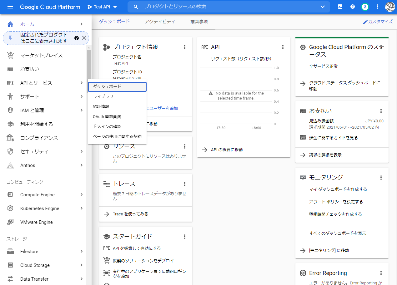This screenshot has width=397, height=285.
Task: Click the Compute Engine chip icon
Action: (x=10, y=195)
